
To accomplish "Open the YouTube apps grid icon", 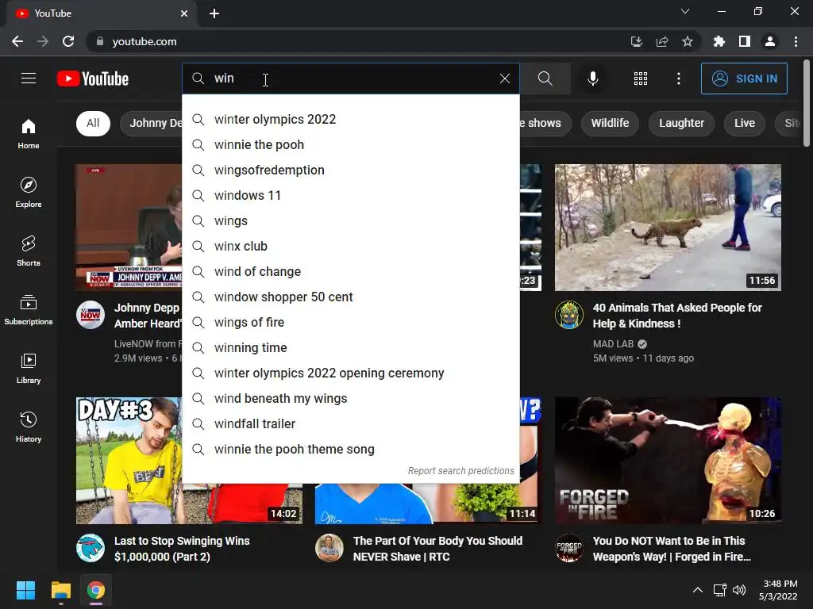I will pyautogui.click(x=641, y=79).
